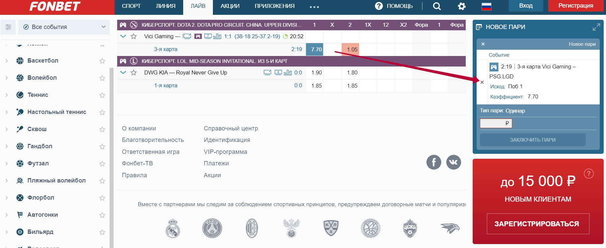
Task: Click the Russian flag language icon
Action: tap(486, 6)
